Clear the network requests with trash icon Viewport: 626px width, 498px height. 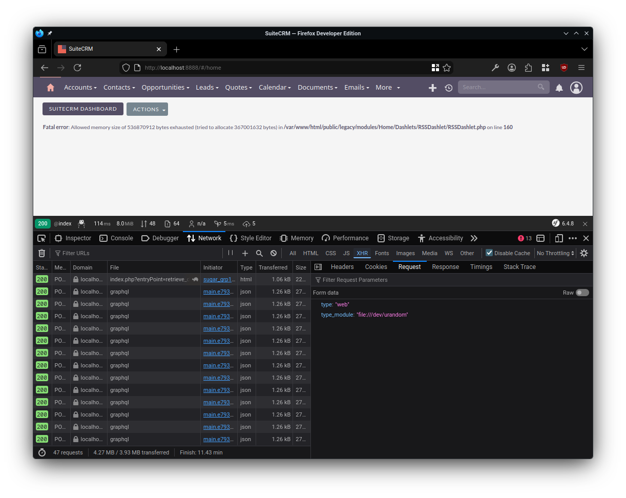pyautogui.click(x=41, y=253)
